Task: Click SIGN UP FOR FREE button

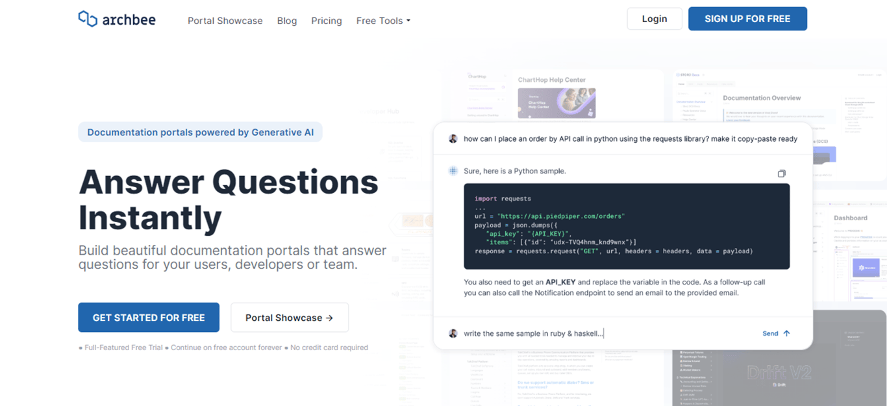Action: (x=747, y=19)
